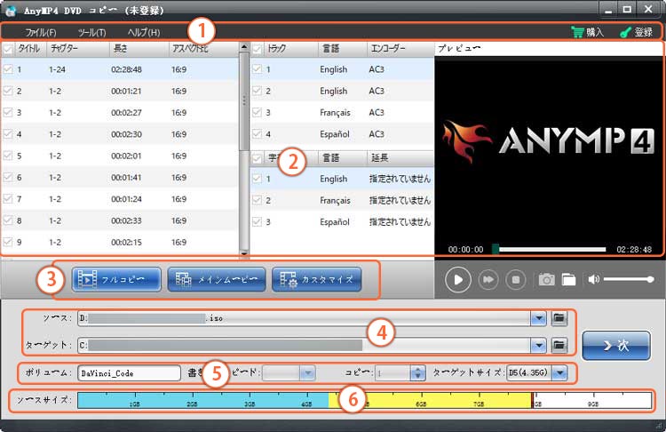Maximize the AnyMP4 DVD window
Image resolution: width=666 pixels, height=432 pixels.
[x=627, y=10]
